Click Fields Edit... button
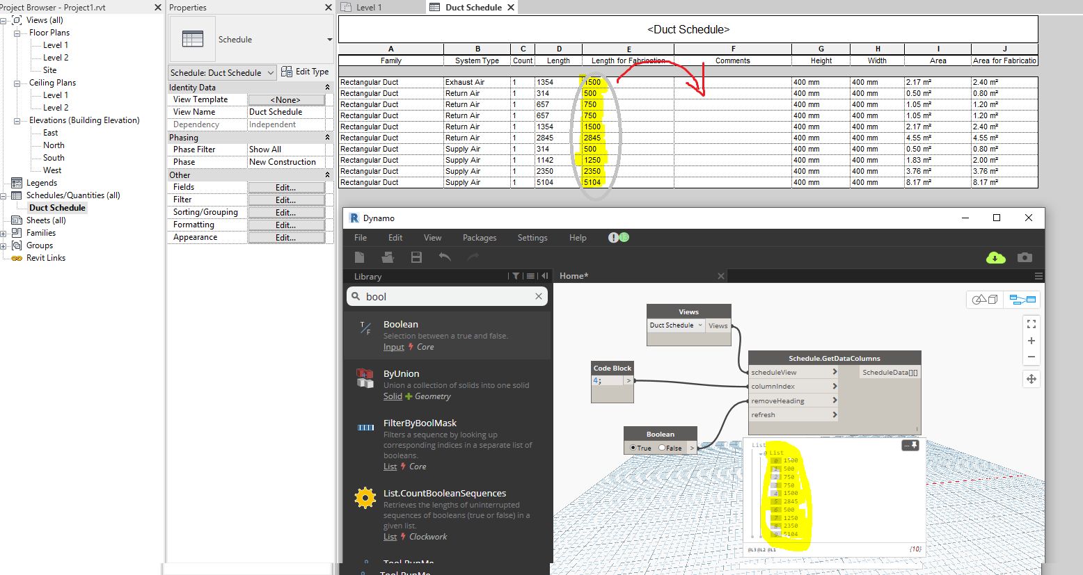The image size is (1083, 575). point(286,188)
